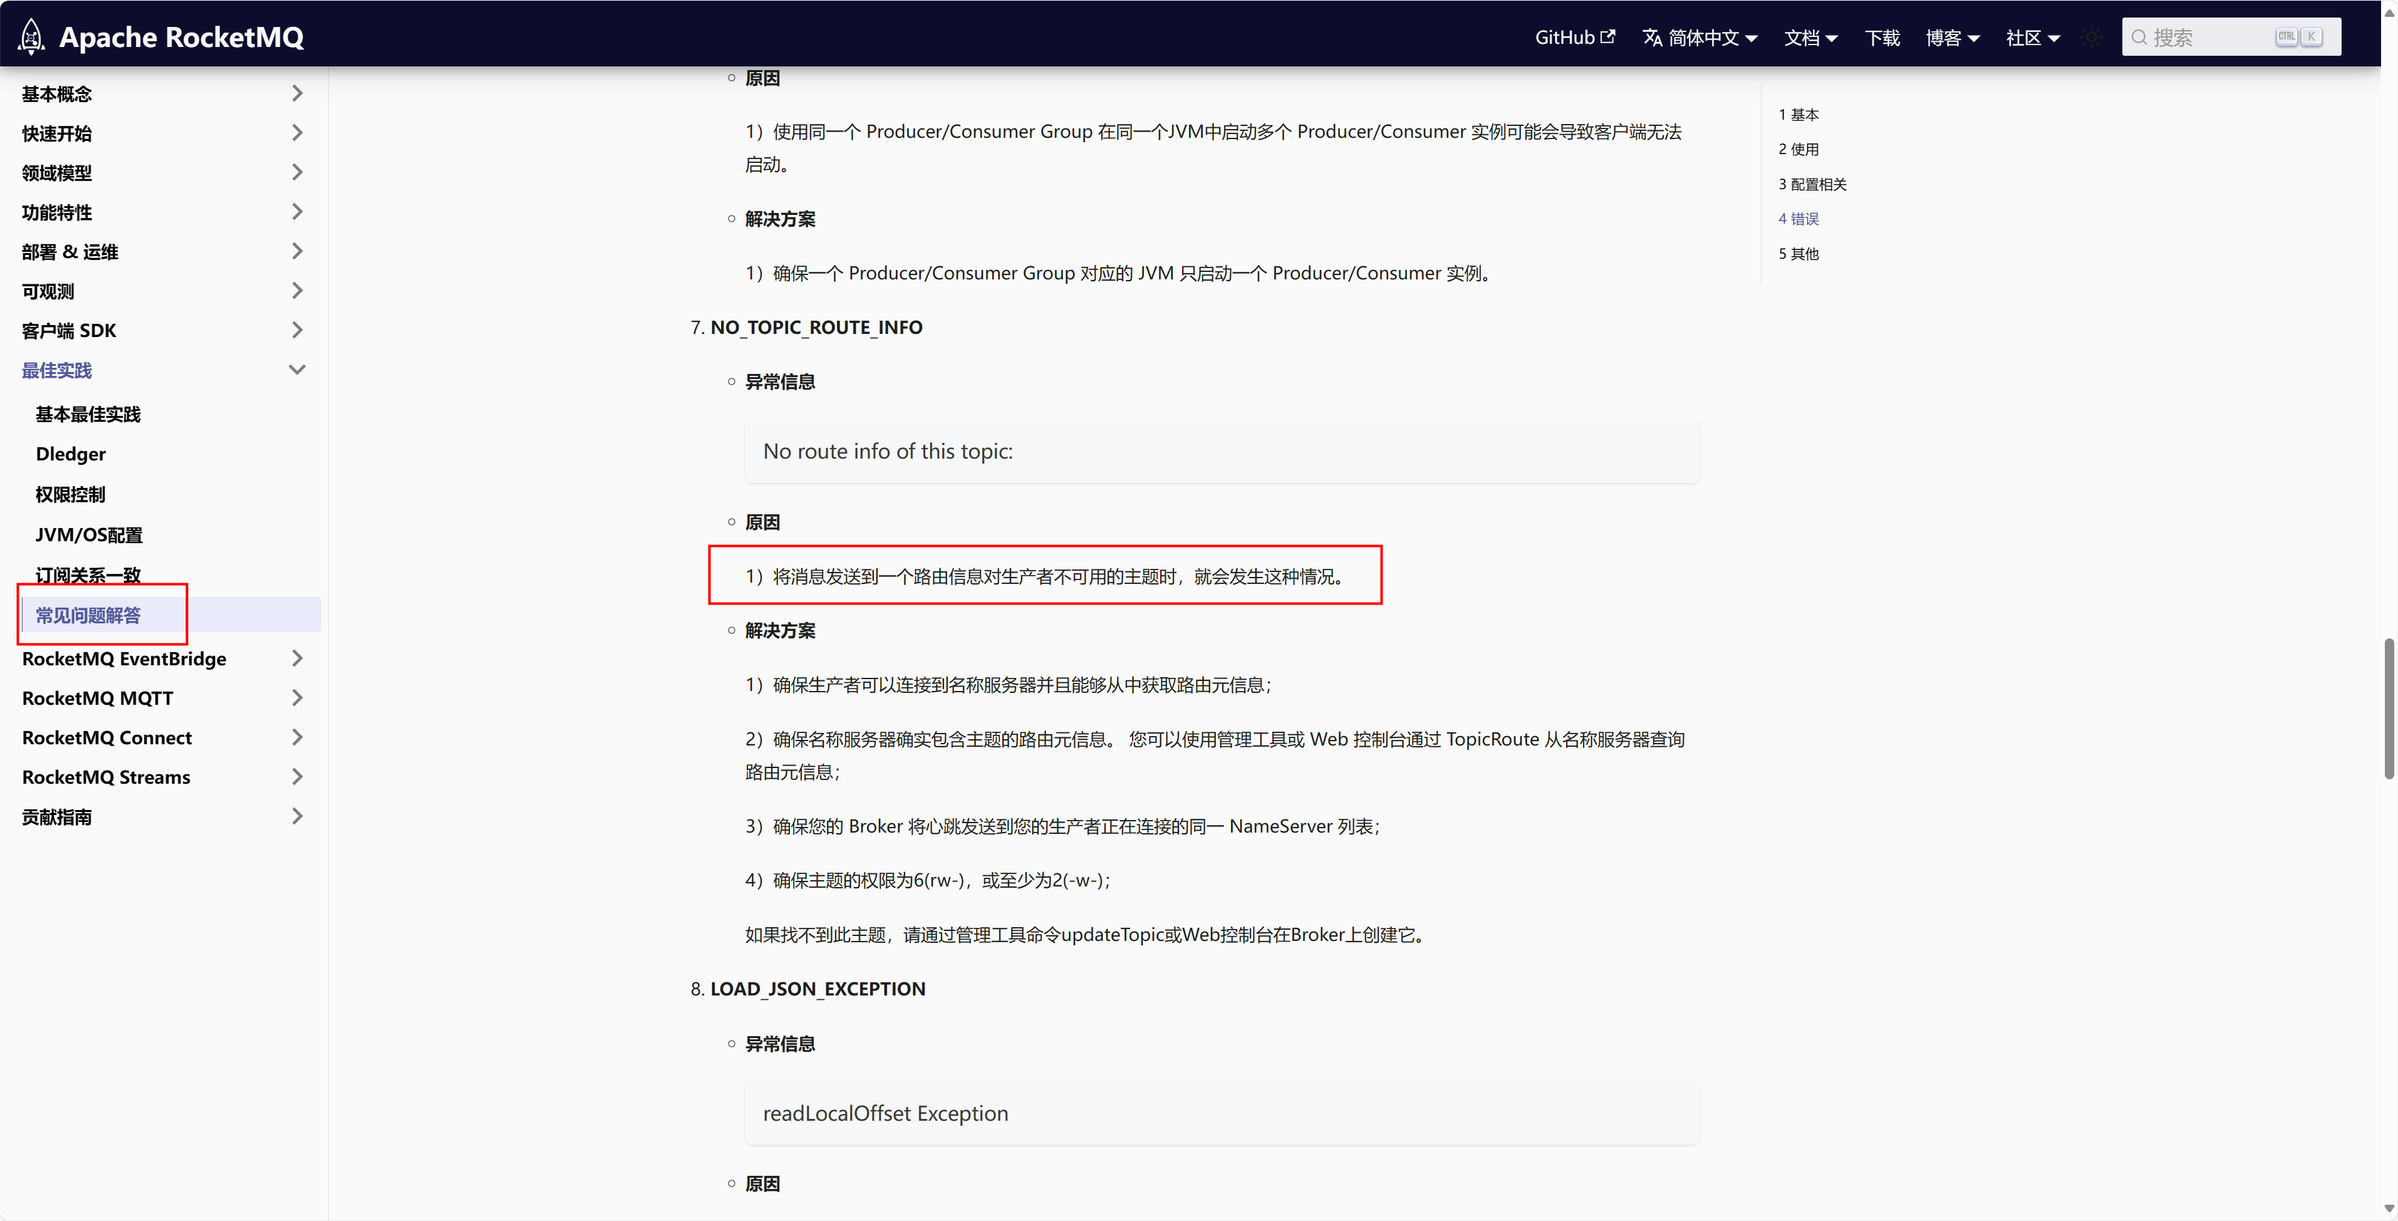
Task: Open 领域模型 in the sidebar
Action: (57, 173)
